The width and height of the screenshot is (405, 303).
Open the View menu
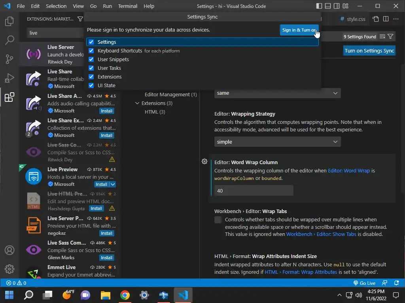[x=78, y=6]
